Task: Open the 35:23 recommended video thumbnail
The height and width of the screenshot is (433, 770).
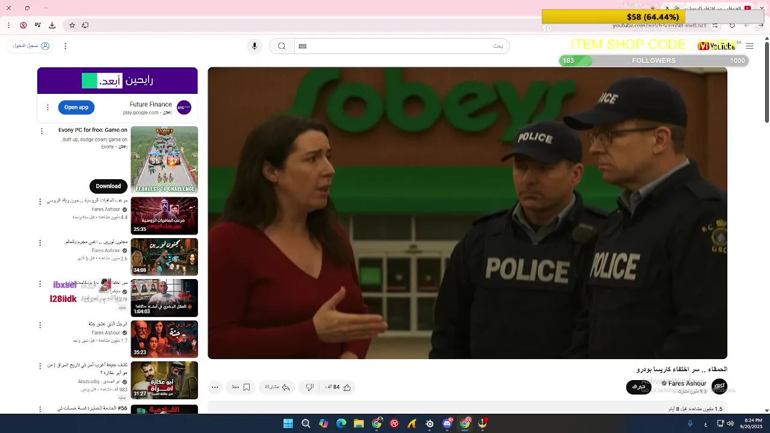Action: pos(164,339)
